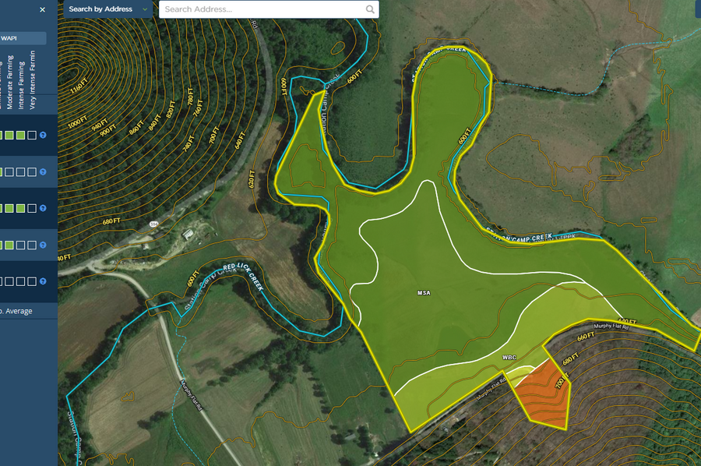
Task: Click the 1160 FT contour label
Action: coord(79,86)
